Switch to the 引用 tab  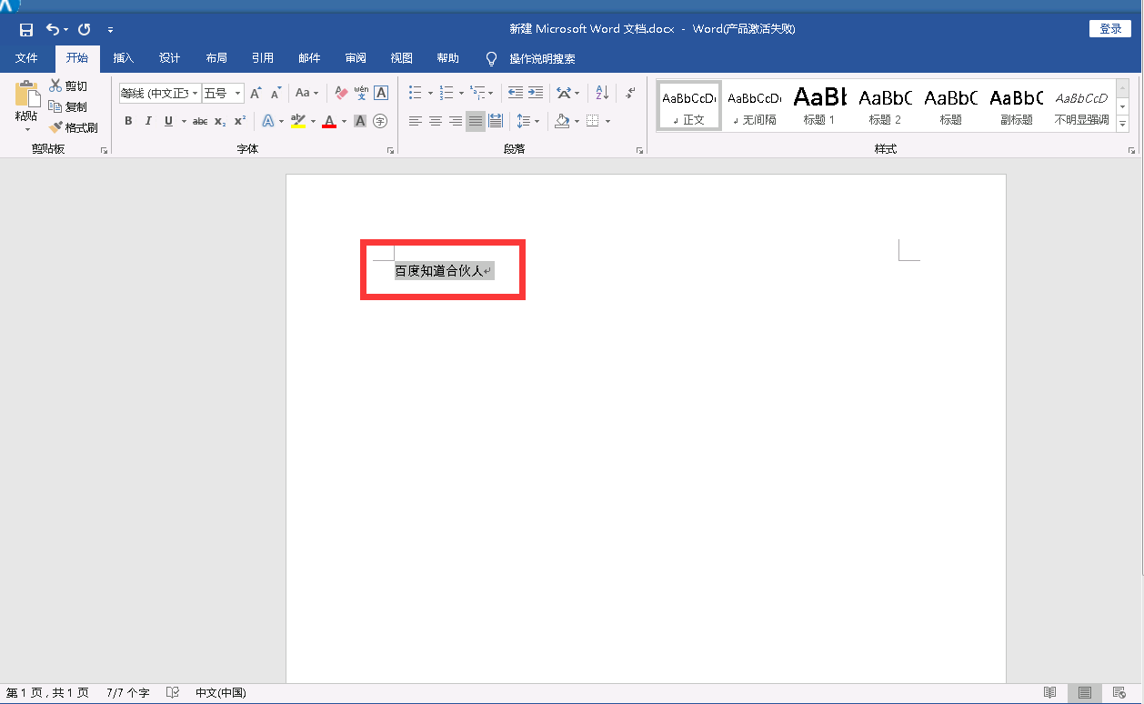point(263,58)
